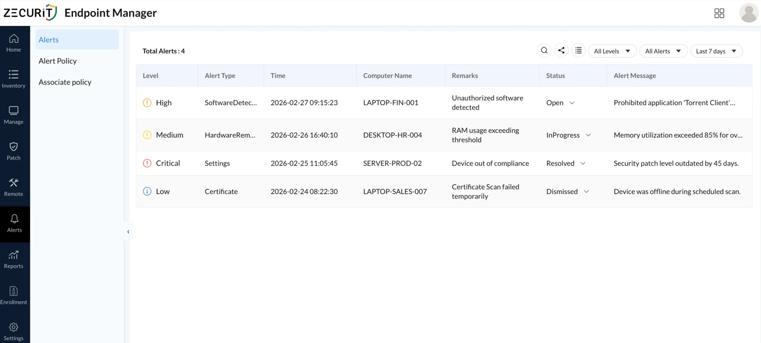Click the search icon above the alerts table
The width and height of the screenshot is (761, 343).
[x=544, y=50]
